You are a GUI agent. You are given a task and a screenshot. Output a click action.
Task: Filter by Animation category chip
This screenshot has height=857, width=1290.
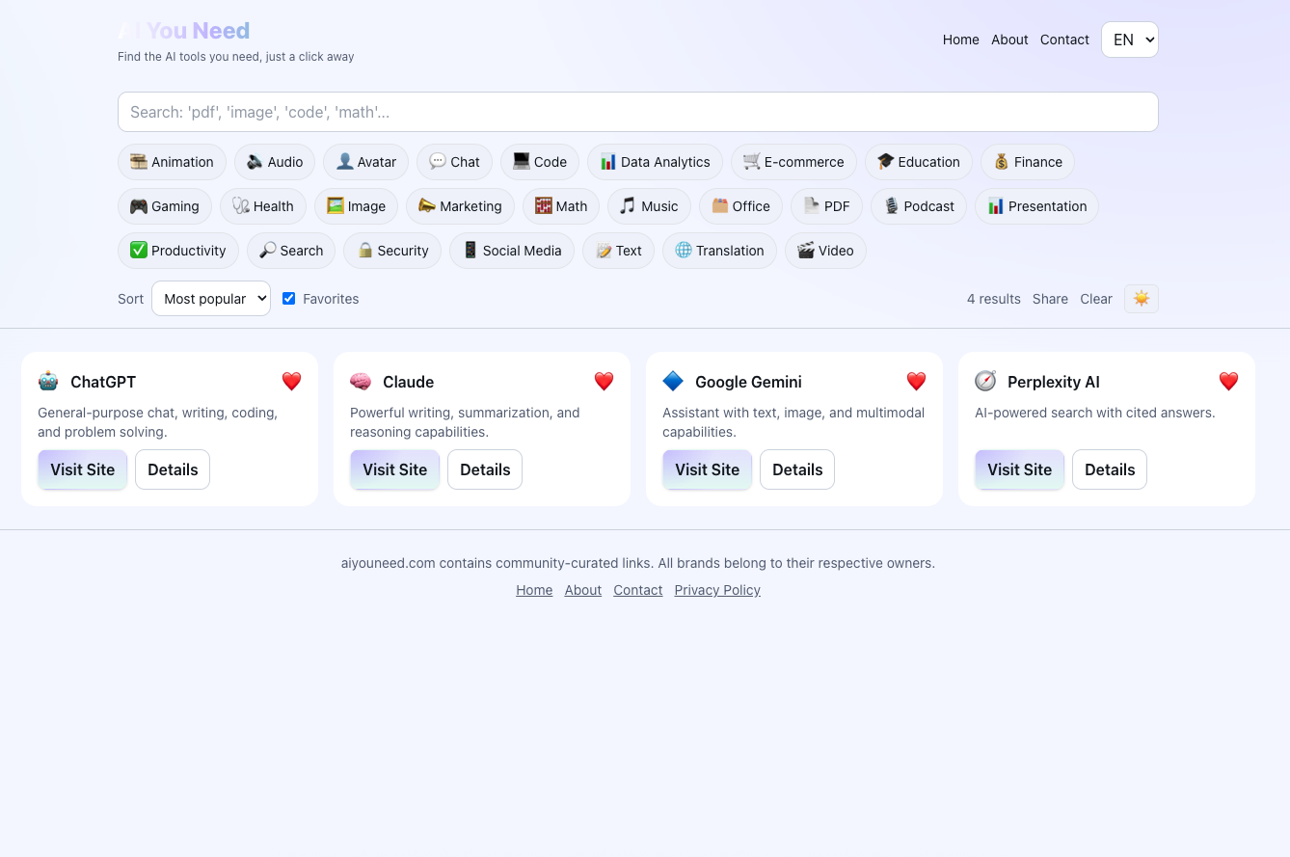pyautogui.click(x=172, y=162)
